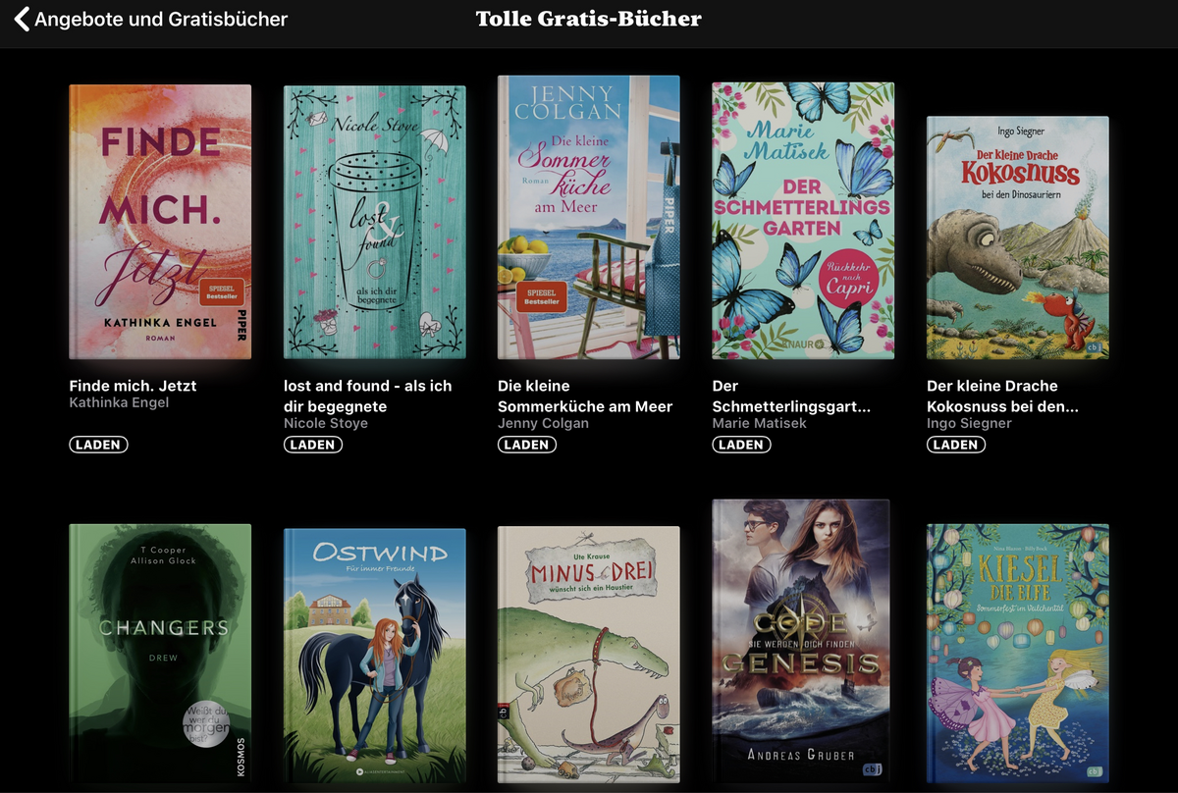Image resolution: width=1178 pixels, height=793 pixels.
Task: Open Kiesel die Elfe book cover
Action: pos(1018,653)
